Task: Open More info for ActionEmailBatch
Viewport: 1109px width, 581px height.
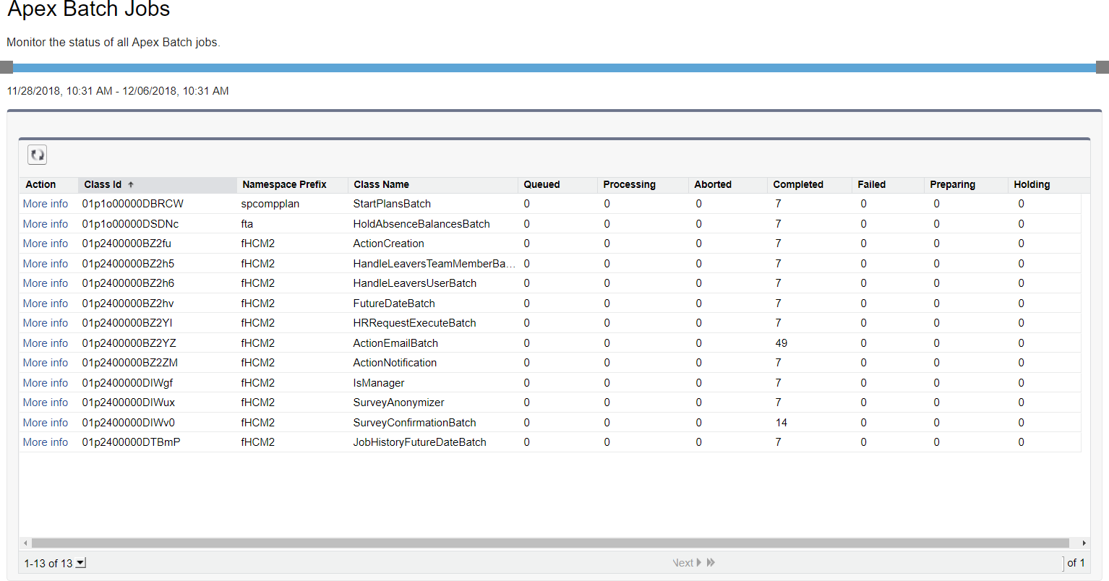Action: 46,343
